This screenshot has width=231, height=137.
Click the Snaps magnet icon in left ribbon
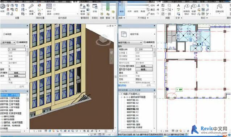pos(8,9)
